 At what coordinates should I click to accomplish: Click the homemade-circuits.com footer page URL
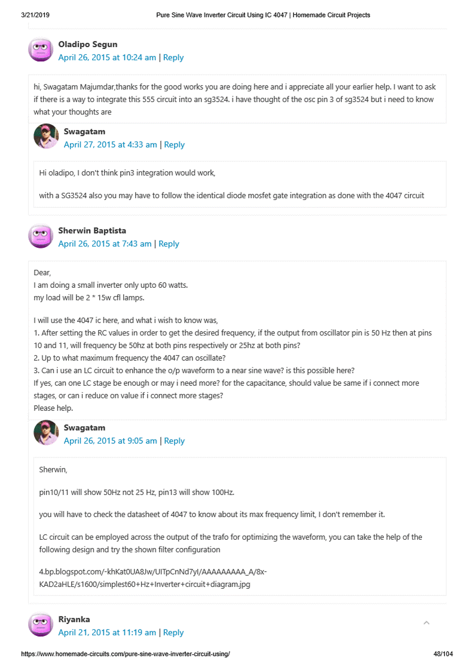pyautogui.click(x=126, y=654)
